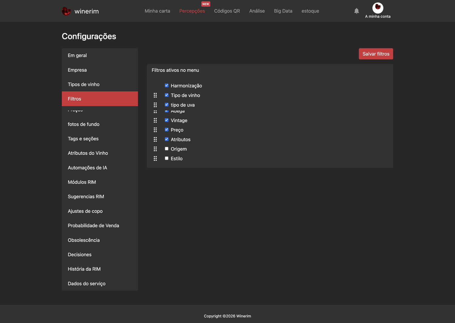The image size is (455, 323).
Task: Click the Estilo label text
Action: 177,158
